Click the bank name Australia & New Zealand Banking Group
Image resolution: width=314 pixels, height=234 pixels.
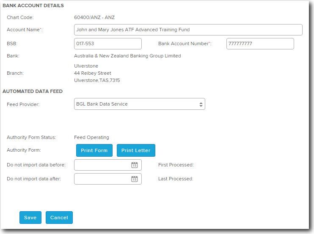click(127, 56)
